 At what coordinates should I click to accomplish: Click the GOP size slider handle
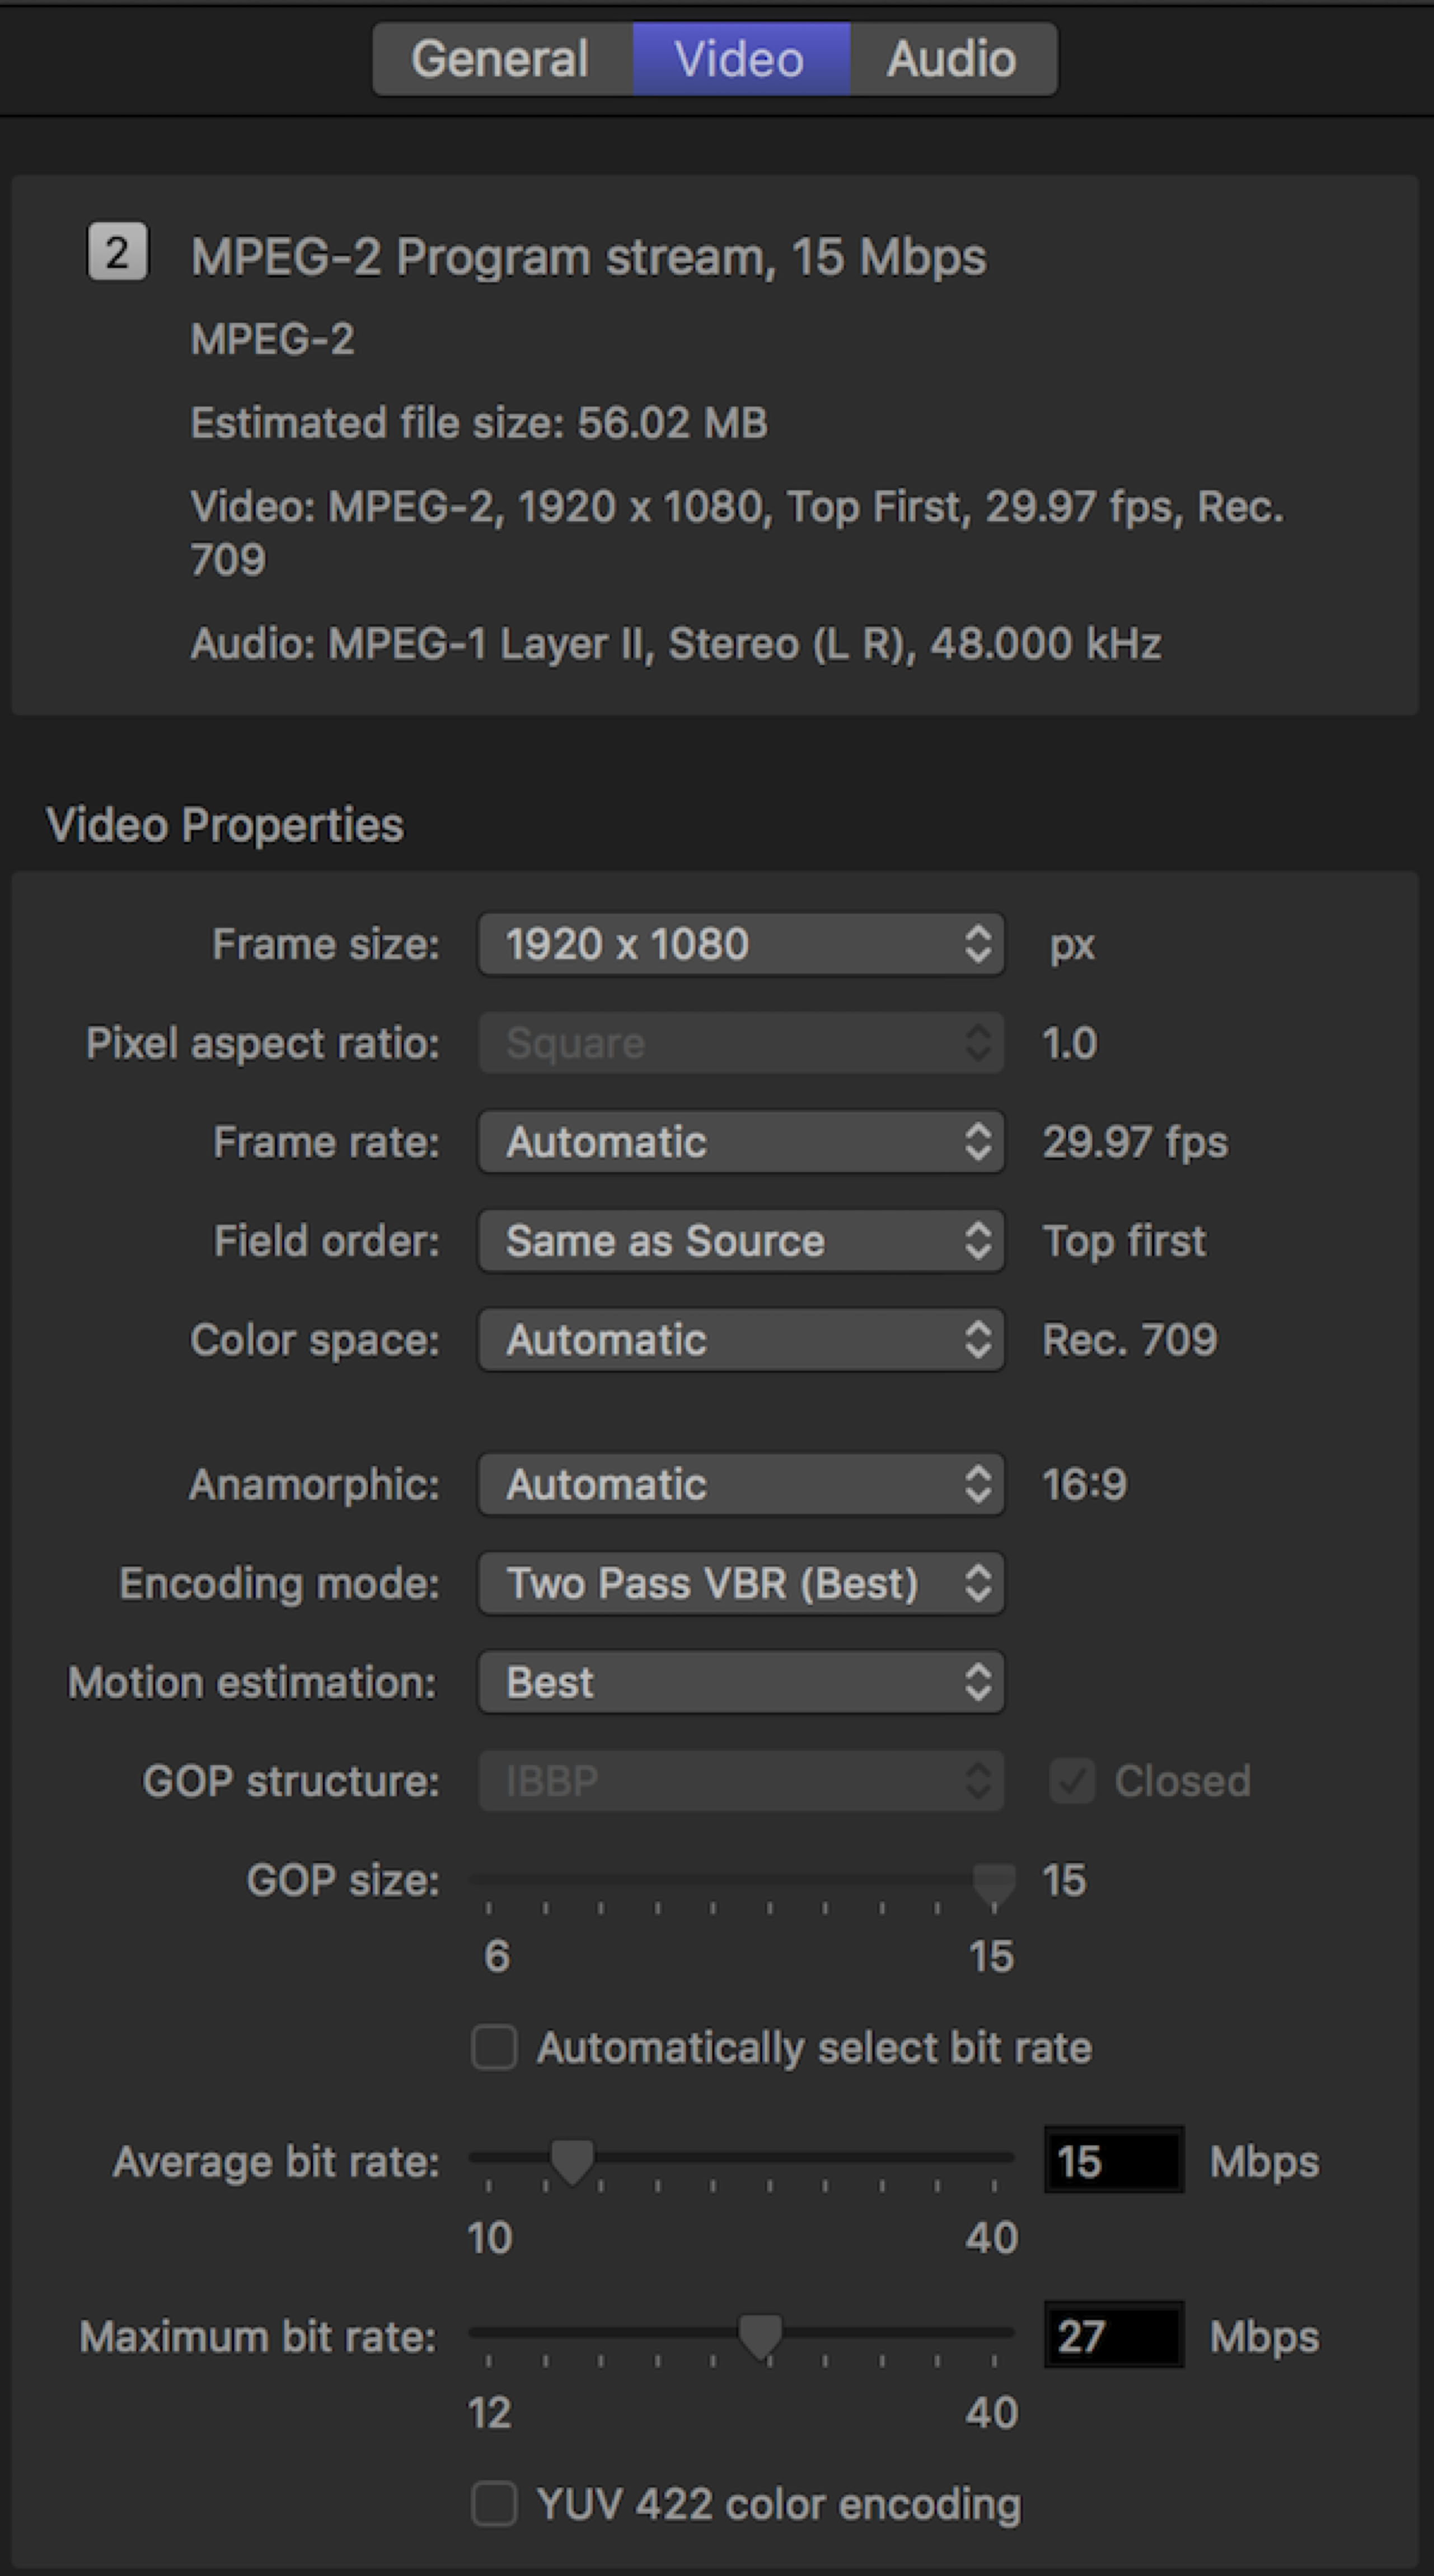[x=994, y=1882]
